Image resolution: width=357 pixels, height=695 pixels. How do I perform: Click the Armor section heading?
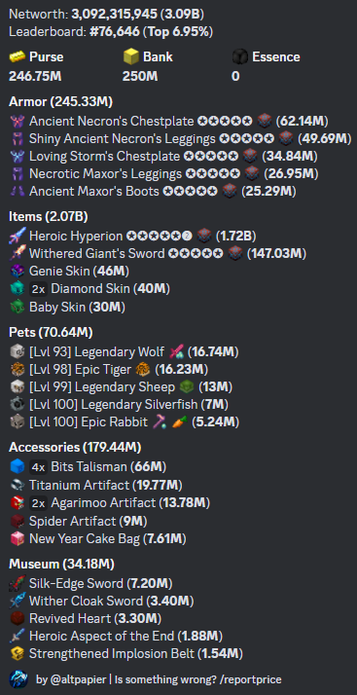[x=60, y=102]
